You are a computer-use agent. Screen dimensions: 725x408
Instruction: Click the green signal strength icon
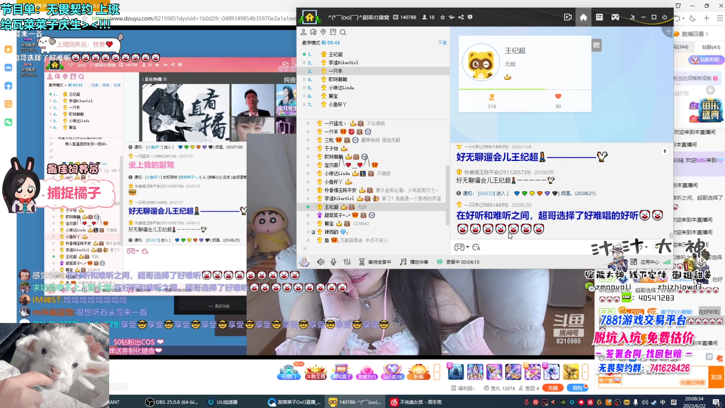pos(667,262)
